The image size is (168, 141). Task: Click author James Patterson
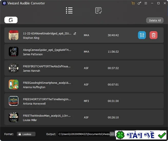click(x=33, y=54)
